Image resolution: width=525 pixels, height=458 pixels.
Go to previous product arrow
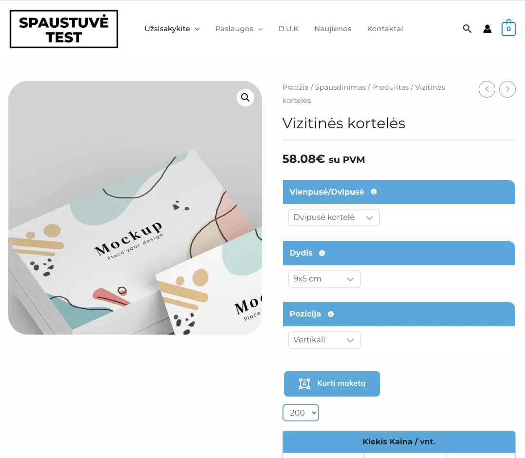[487, 89]
